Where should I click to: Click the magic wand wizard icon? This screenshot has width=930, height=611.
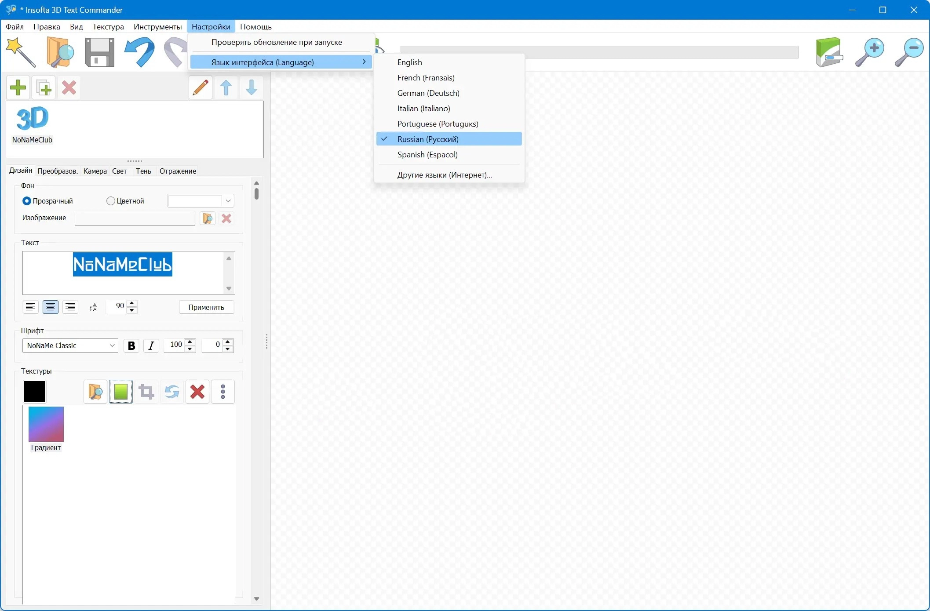[20, 52]
